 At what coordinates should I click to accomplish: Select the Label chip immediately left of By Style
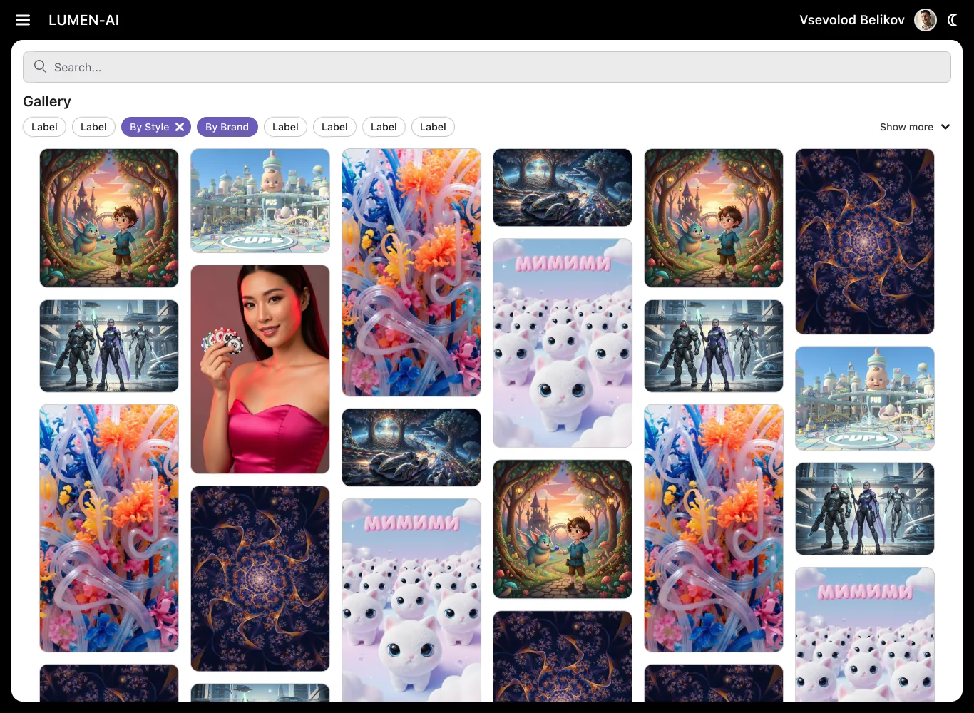93,127
